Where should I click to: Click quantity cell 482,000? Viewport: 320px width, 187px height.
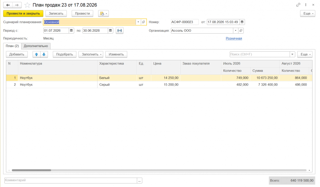point(236,85)
